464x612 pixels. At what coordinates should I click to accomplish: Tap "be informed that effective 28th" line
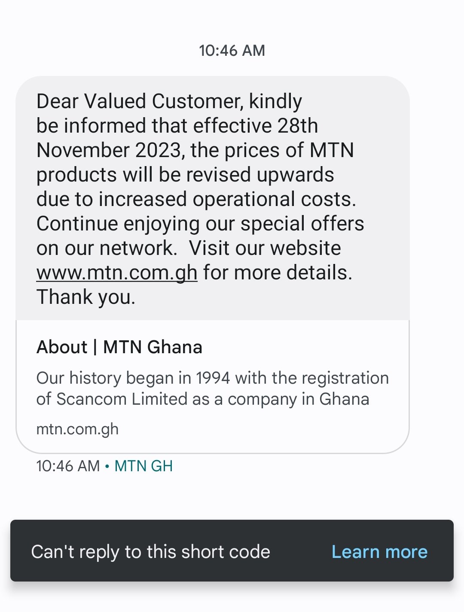tap(177, 126)
